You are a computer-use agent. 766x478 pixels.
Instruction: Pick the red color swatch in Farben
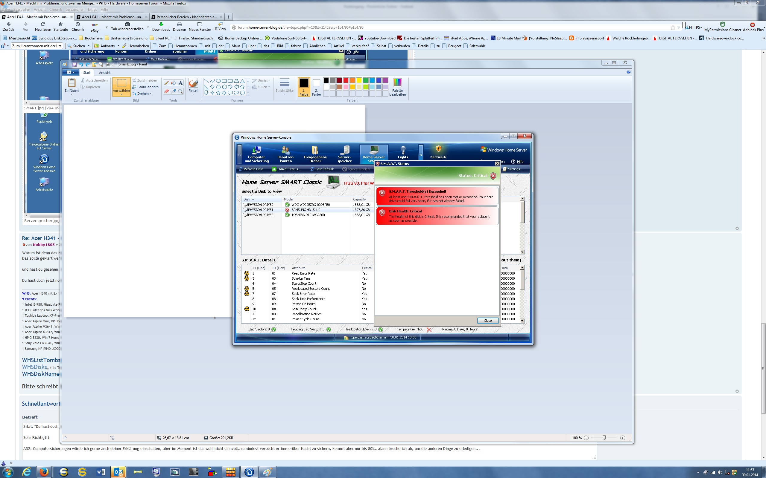pyautogui.click(x=346, y=80)
